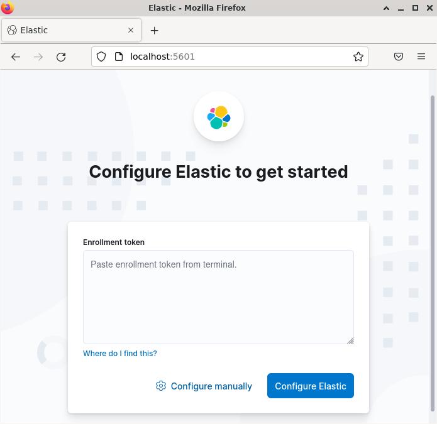Viewport: 437px width, 424px height.
Task: Select the Elastic browser tab
Action: (x=71, y=30)
